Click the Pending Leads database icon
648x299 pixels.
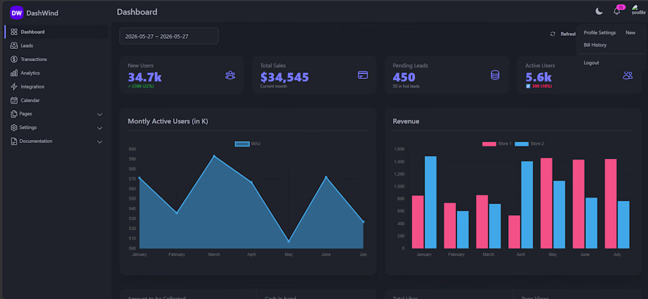[495, 75]
